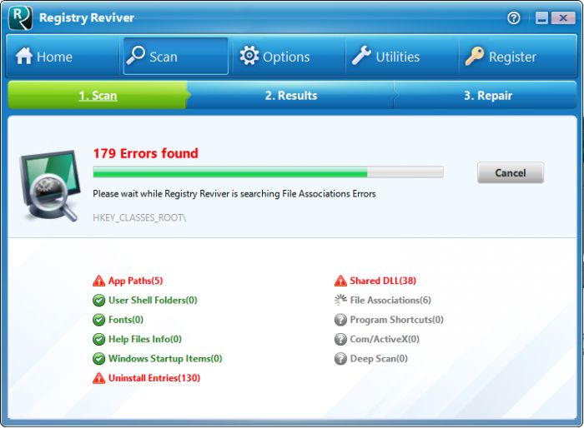Image resolution: width=584 pixels, height=428 pixels.
Task: Click the Shared DLL warning icon
Action: tap(340, 281)
